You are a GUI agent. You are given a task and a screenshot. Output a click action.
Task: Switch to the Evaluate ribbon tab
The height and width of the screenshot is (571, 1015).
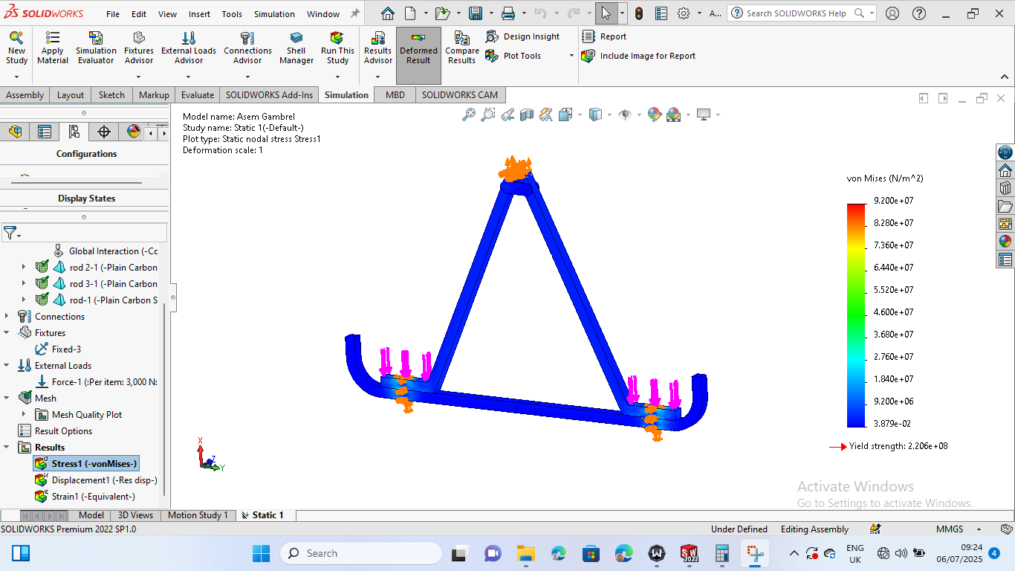(x=198, y=95)
